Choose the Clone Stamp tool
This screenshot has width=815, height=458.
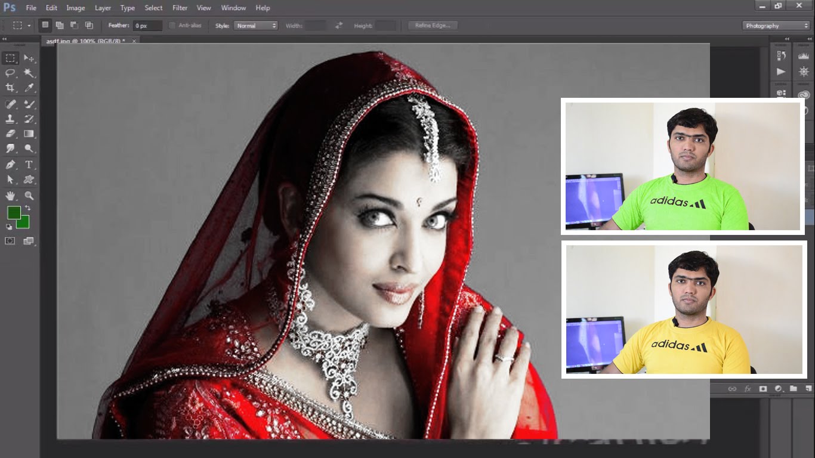10,118
